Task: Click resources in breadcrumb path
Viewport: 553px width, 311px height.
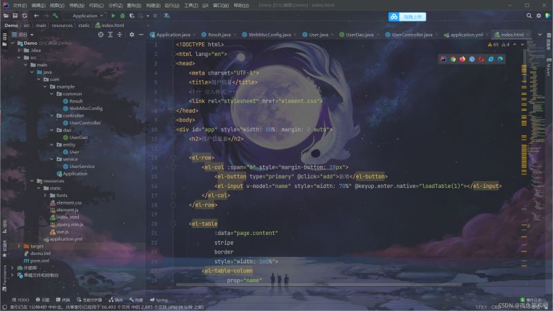Action: pyautogui.click(x=62, y=26)
